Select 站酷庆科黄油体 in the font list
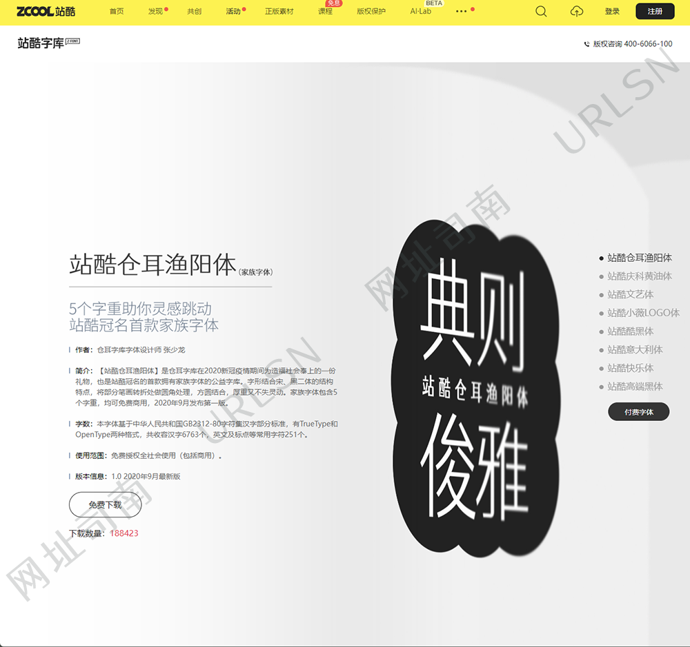This screenshot has height=647, width=690. pyautogui.click(x=638, y=276)
